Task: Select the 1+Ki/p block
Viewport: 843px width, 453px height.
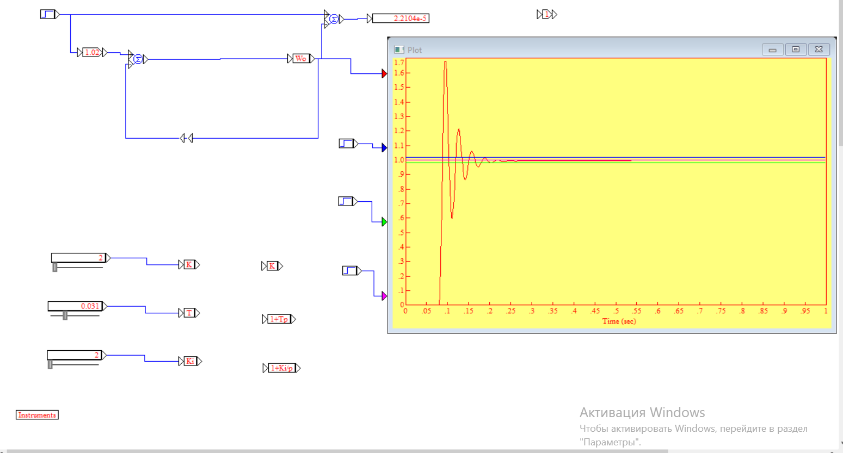Action: click(281, 368)
